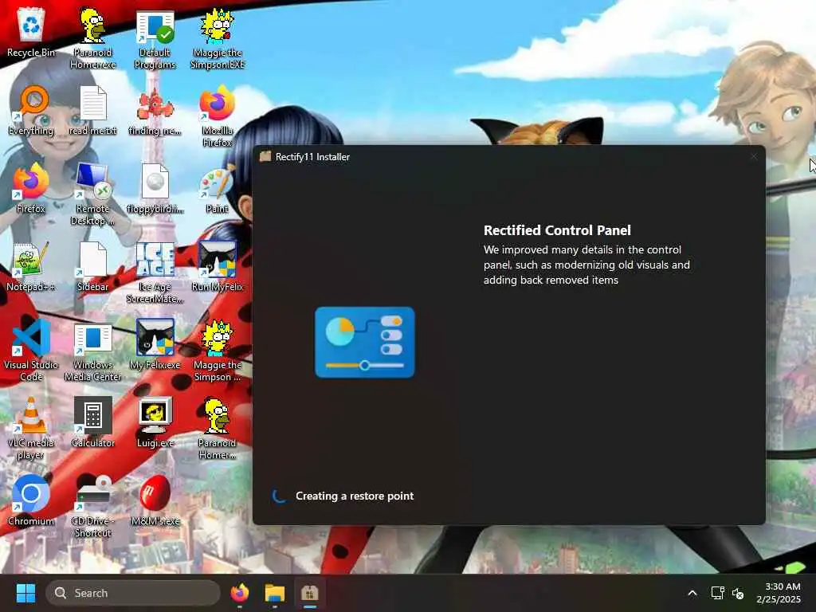Select Maggie the Simpson.EXE icon in the top row
816x612 pixels.
click(x=218, y=38)
